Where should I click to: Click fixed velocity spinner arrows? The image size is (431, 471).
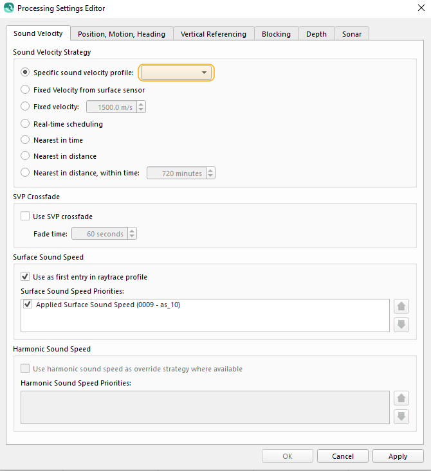[142, 107]
